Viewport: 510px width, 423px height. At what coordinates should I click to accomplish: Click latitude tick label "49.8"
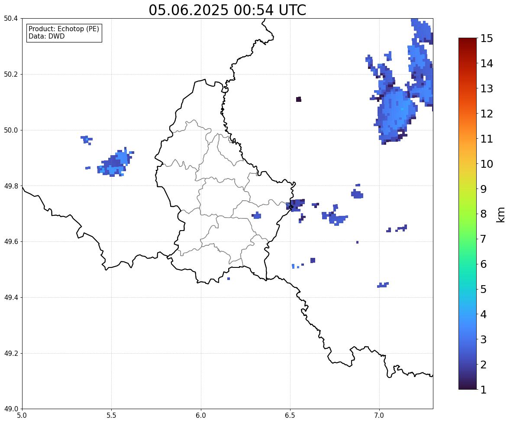coord(11,186)
